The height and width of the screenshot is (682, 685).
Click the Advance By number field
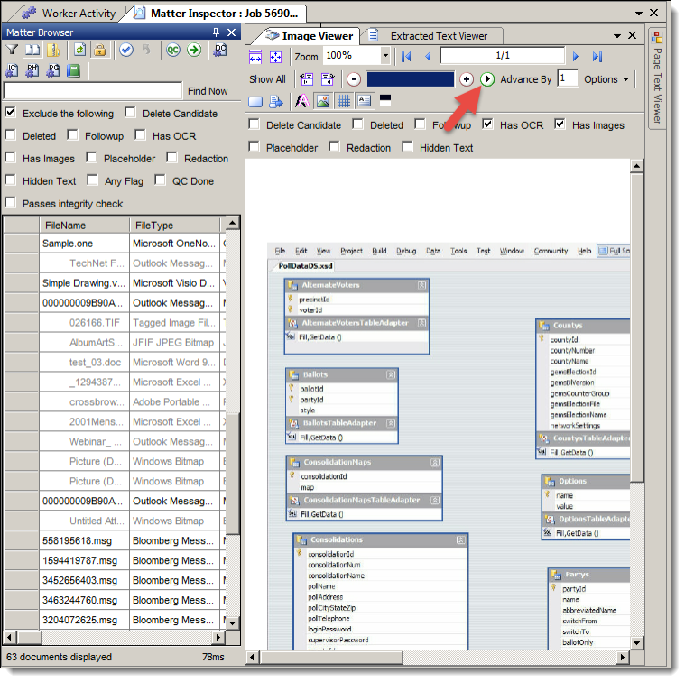point(568,78)
